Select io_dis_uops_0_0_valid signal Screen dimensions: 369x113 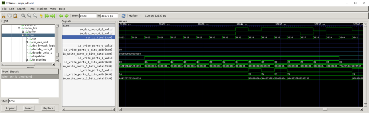[x=96, y=29]
